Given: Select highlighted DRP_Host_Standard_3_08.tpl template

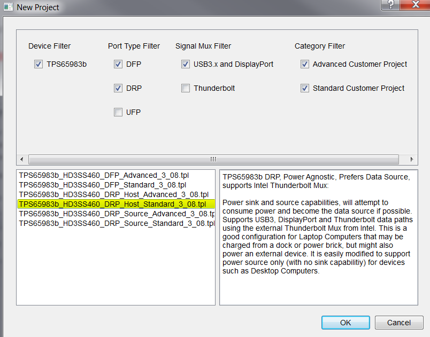Looking at the screenshot, I should [x=116, y=204].
